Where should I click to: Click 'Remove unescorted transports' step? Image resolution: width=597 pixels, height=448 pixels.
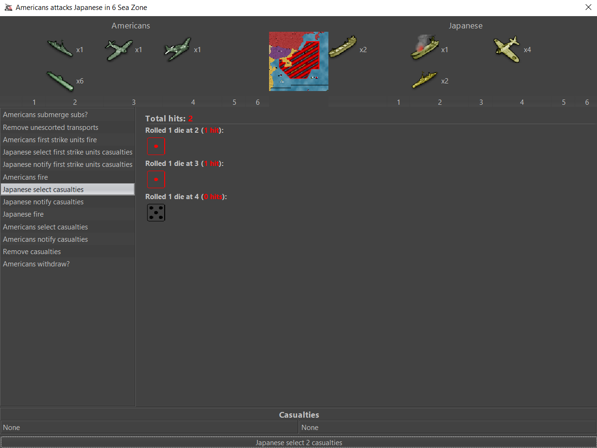coord(50,128)
